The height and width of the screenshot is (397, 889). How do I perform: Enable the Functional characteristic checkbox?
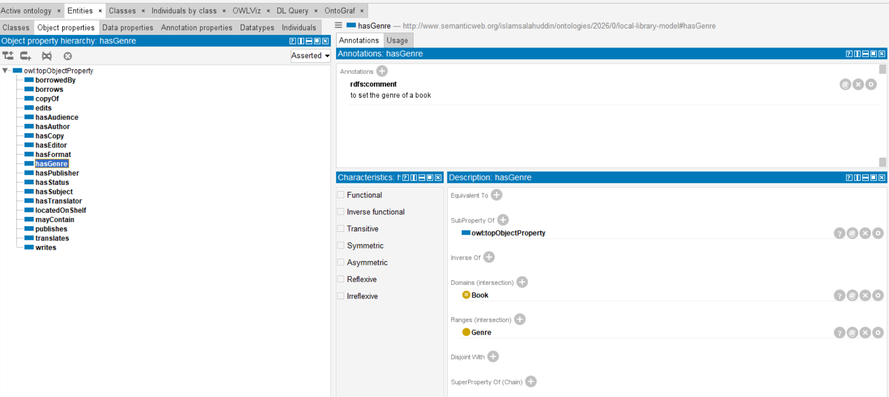[x=341, y=195]
